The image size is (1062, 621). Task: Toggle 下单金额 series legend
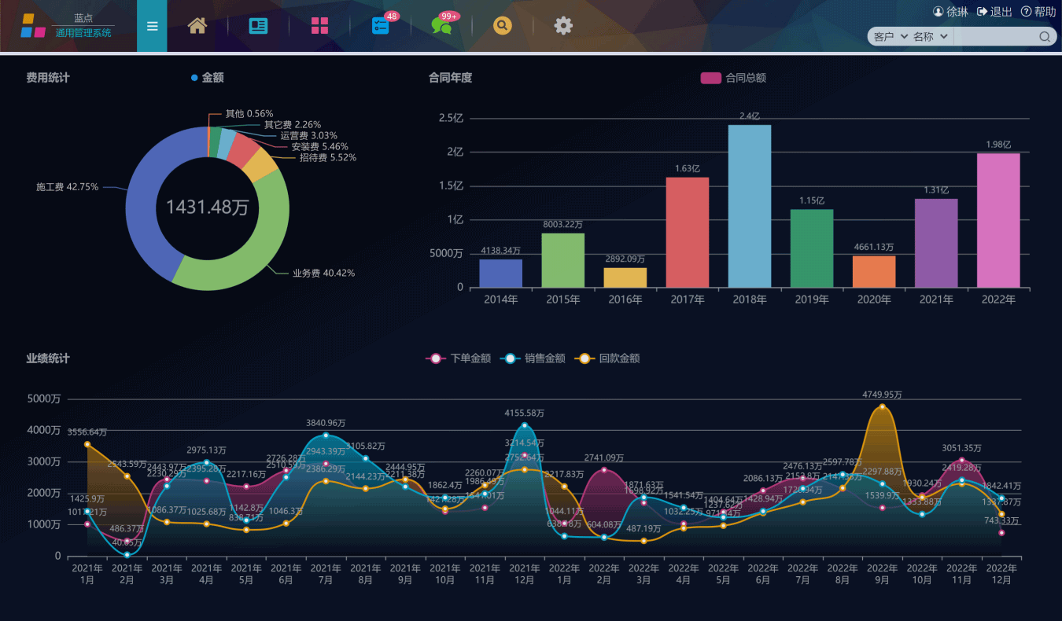click(x=459, y=358)
